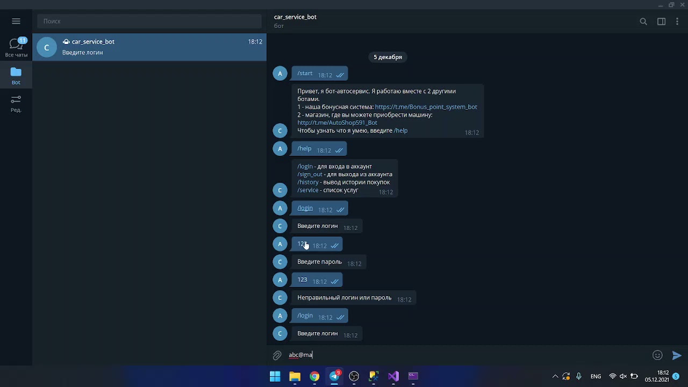Image resolution: width=688 pixels, height=387 pixels.
Task: Open the Wi-Fi network tray icon
Action: [x=612, y=376]
